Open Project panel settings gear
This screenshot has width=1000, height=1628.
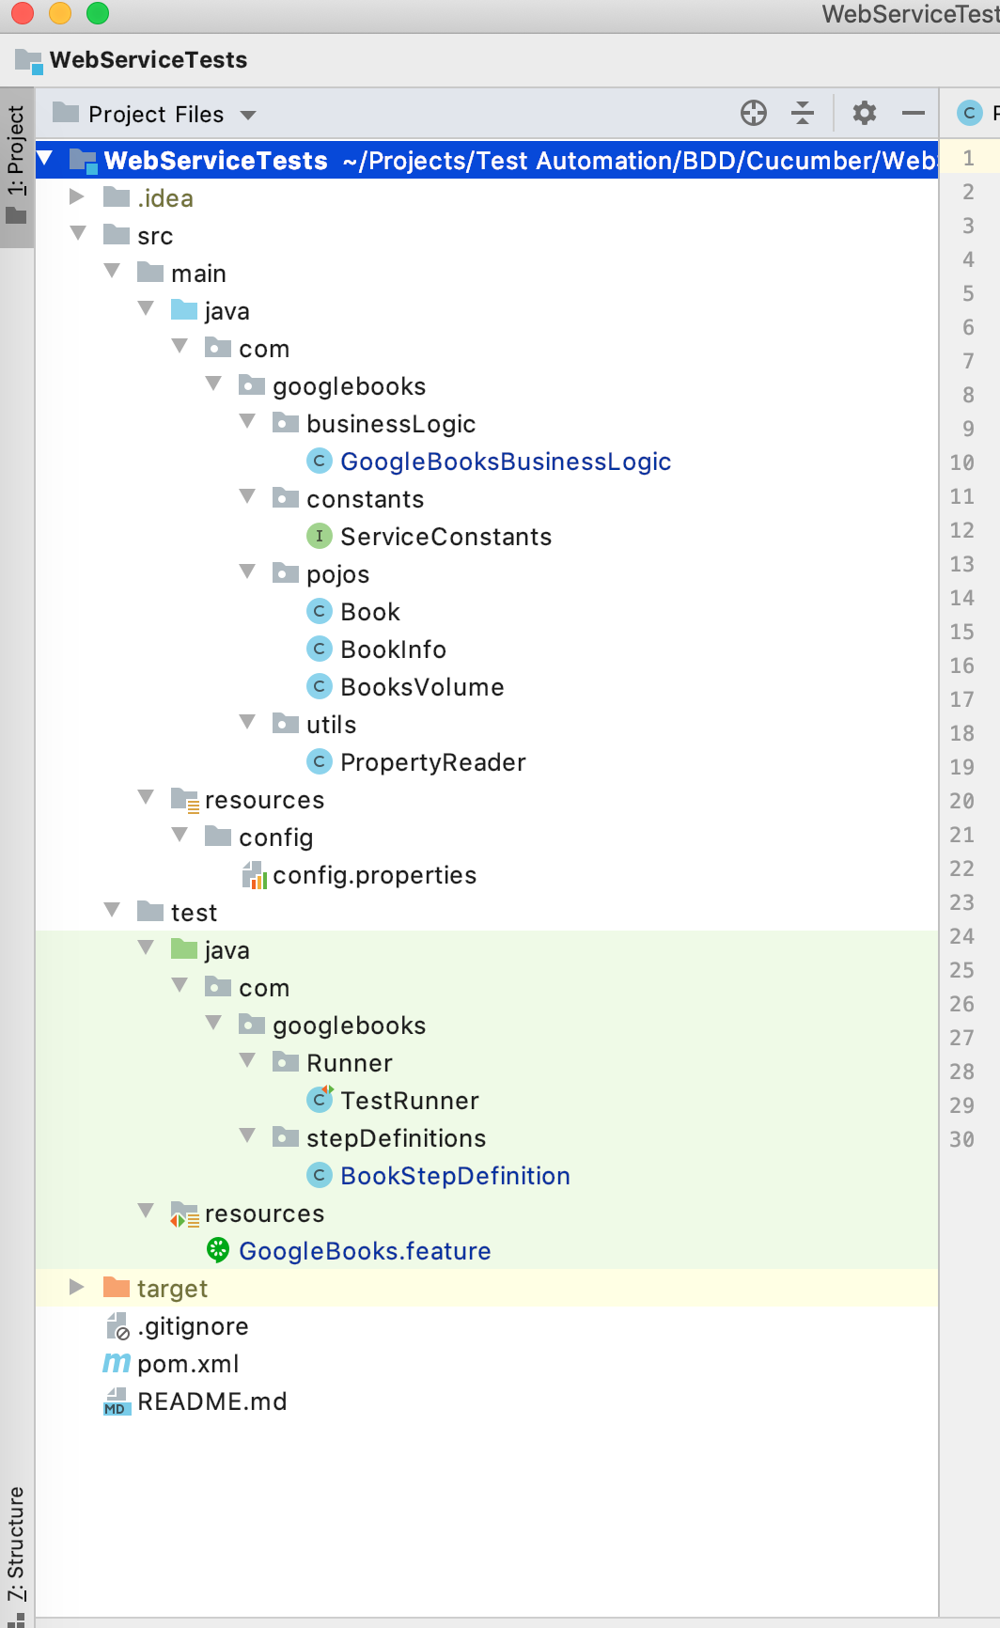coord(865,114)
